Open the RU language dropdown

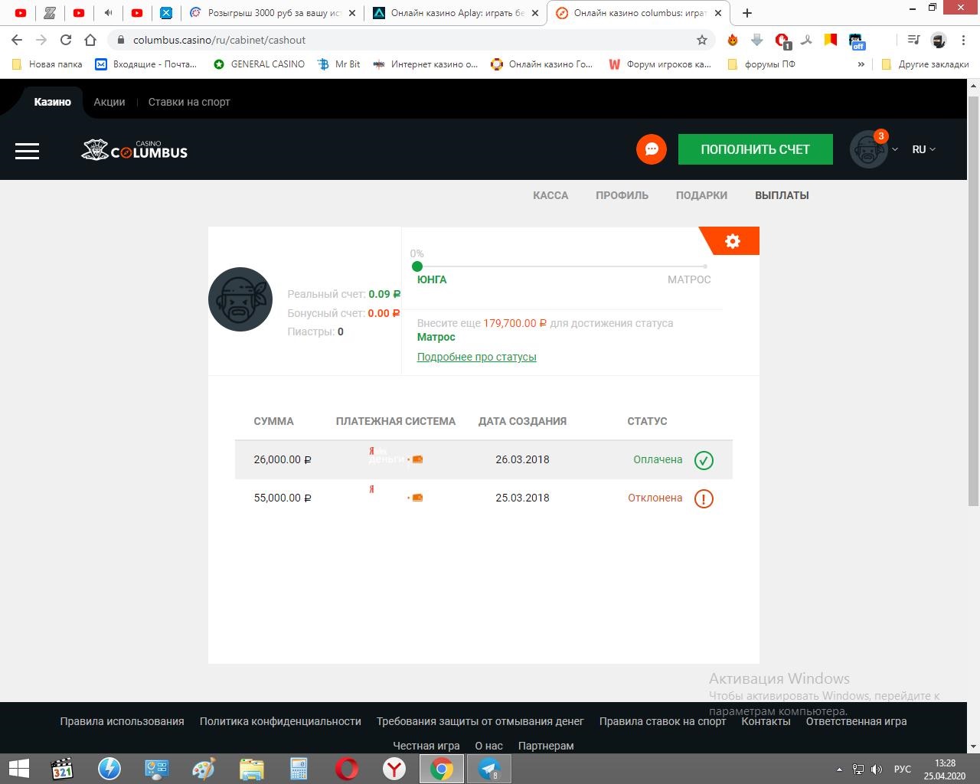(924, 149)
